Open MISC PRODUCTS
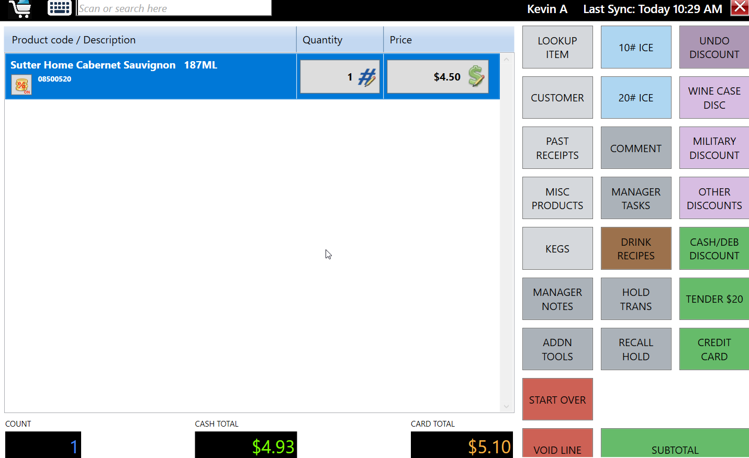The image size is (749, 458). (x=557, y=198)
